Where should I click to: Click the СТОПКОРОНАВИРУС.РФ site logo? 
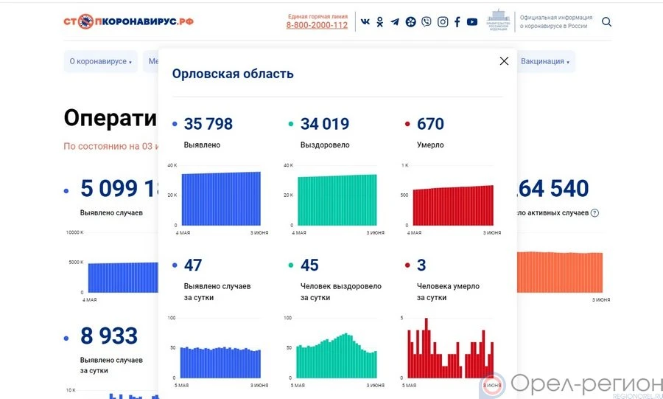[128, 21]
